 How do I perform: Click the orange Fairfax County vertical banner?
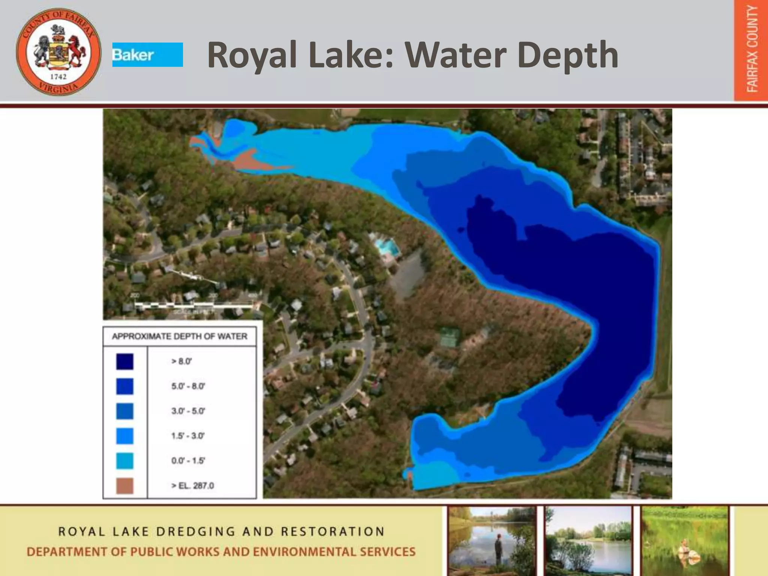pyautogui.click(x=751, y=50)
